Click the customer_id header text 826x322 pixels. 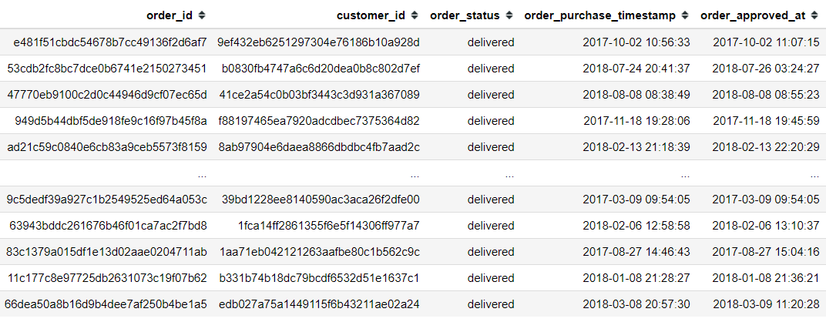[372, 15]
